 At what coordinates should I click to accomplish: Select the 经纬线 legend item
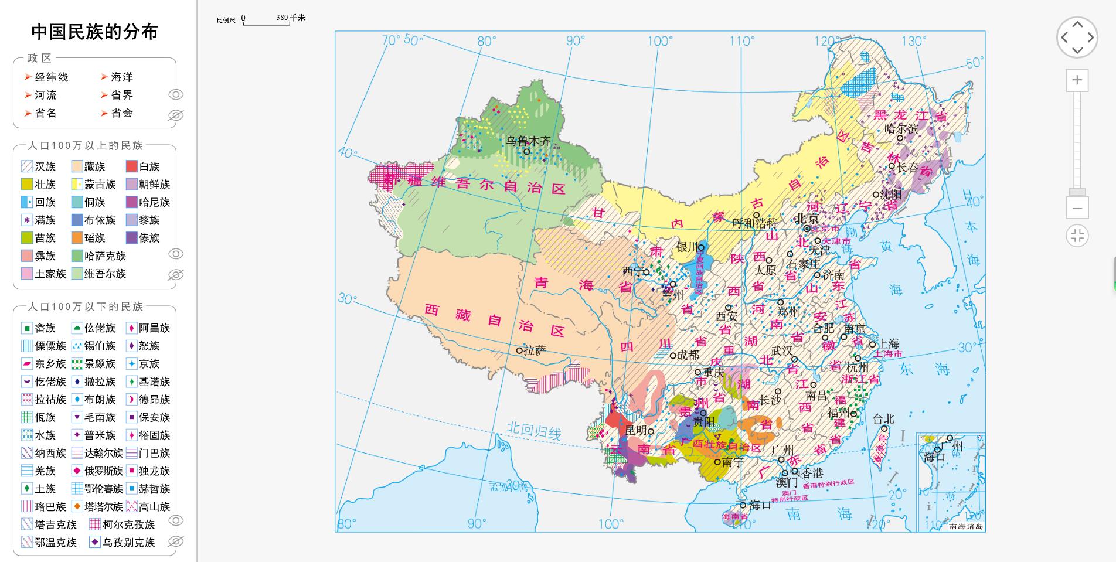[x=52, y=76]
